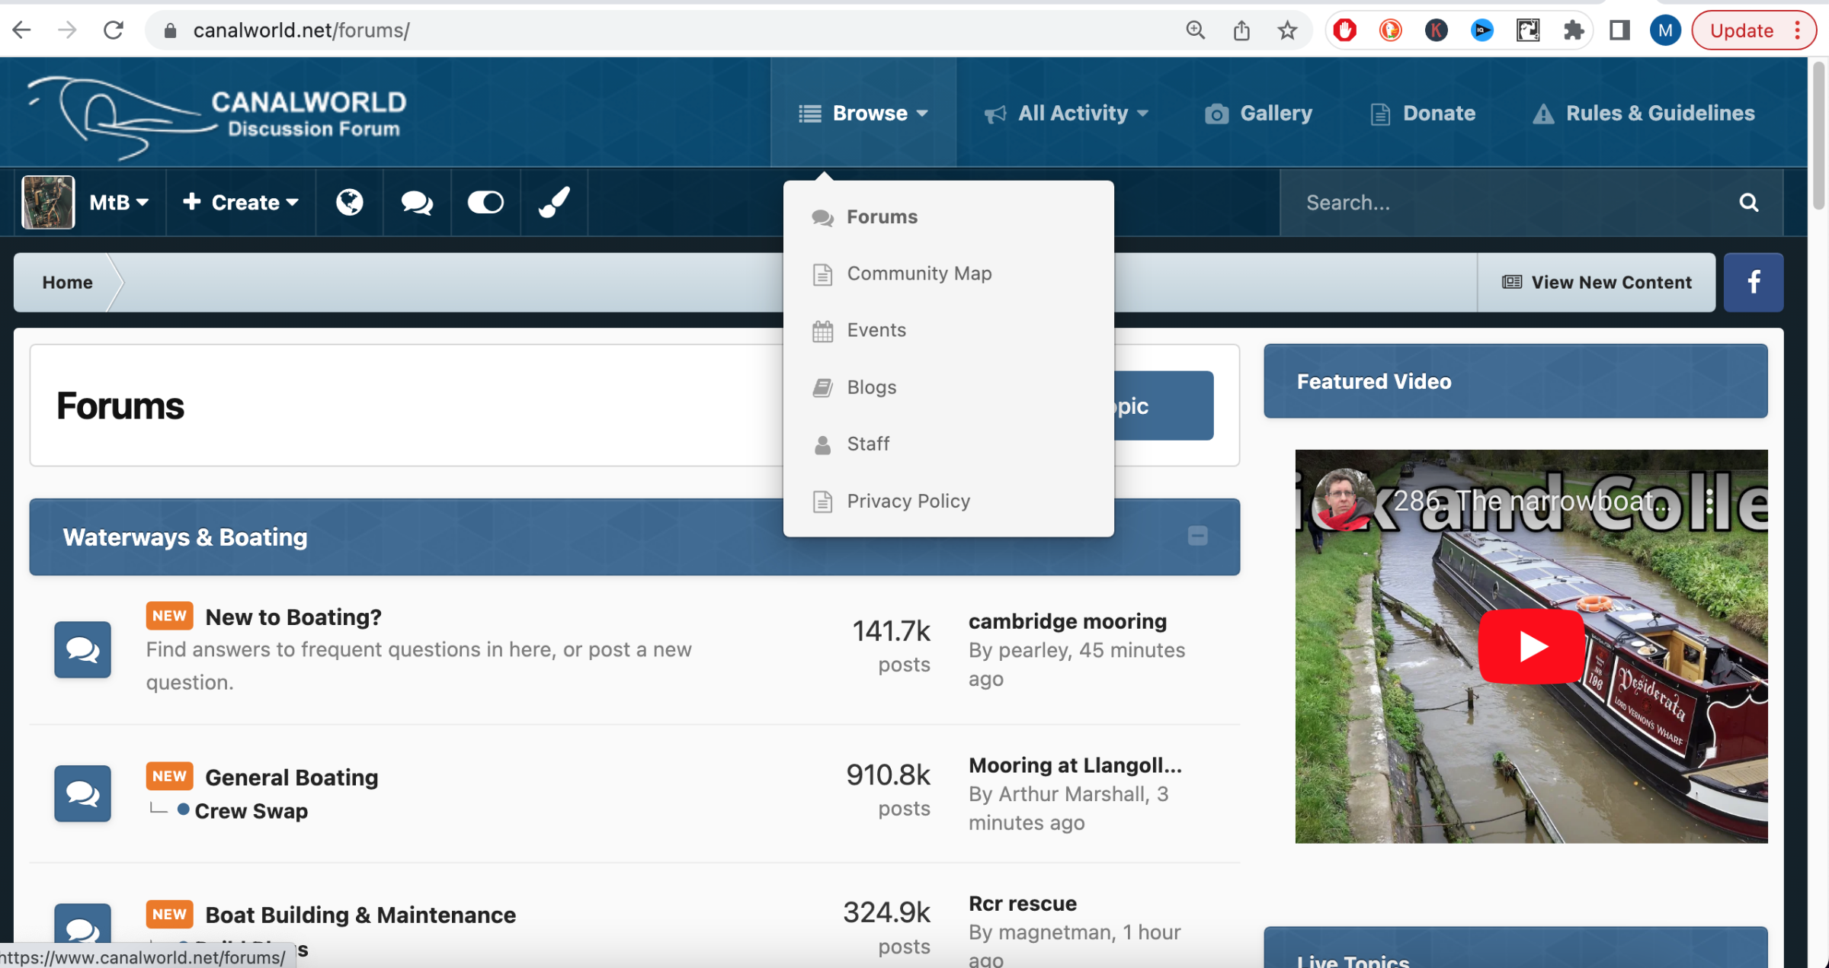Click the globe notifications icon
Screen dimensions: 1829x968
point(350,203)
